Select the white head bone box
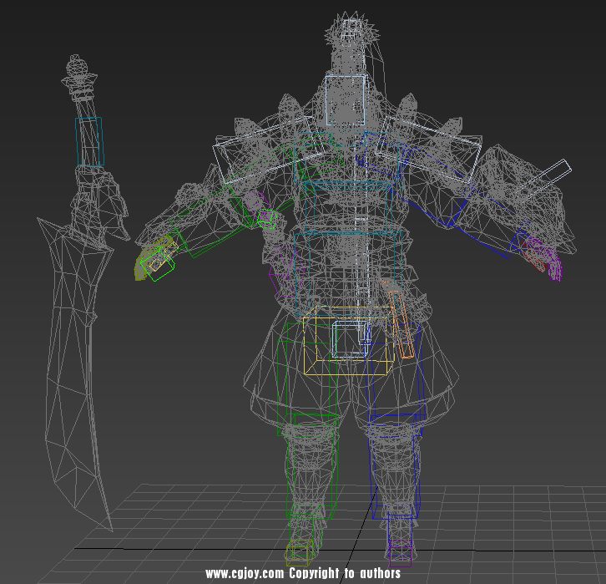The image size is (606, 584). (x=345, y=100)
